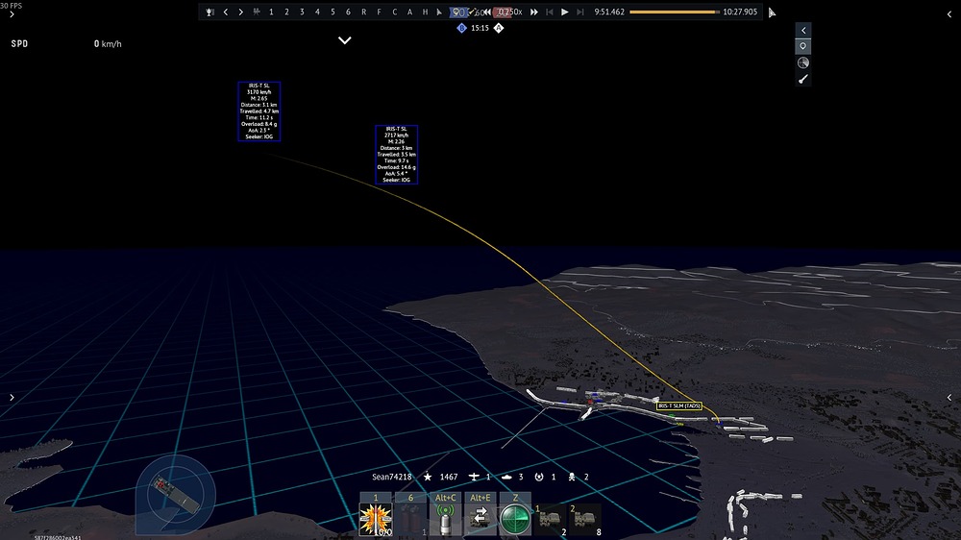This screenshot has height=540, width=961.
Task: Select camera slot 3 in replay bar
Action: click(x=302, y=12)
